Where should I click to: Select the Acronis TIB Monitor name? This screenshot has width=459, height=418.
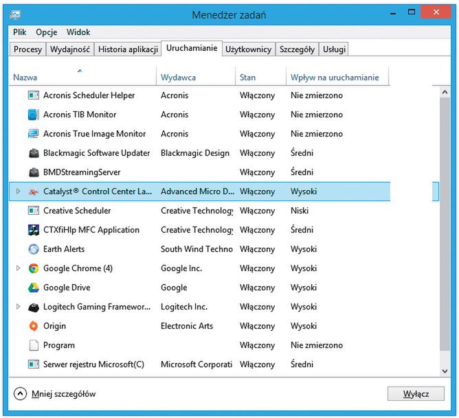pos(80,115)
